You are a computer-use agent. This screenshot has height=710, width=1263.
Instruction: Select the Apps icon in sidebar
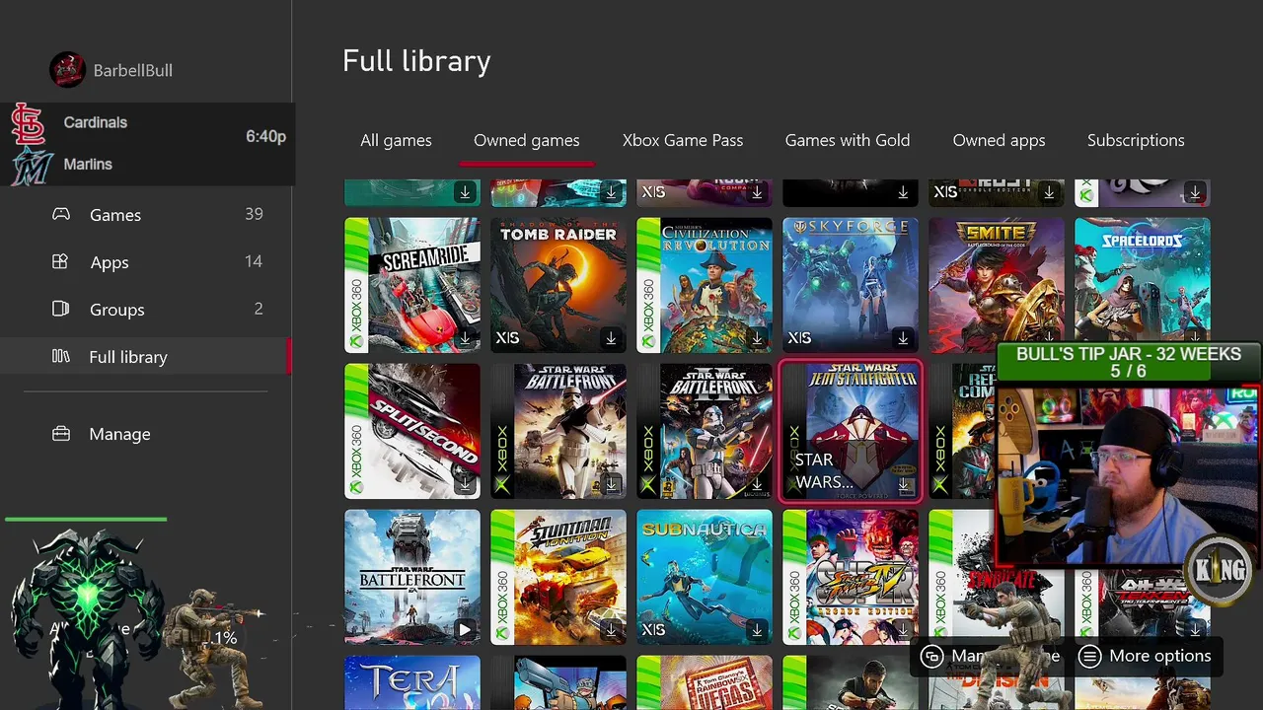[60, 261]
